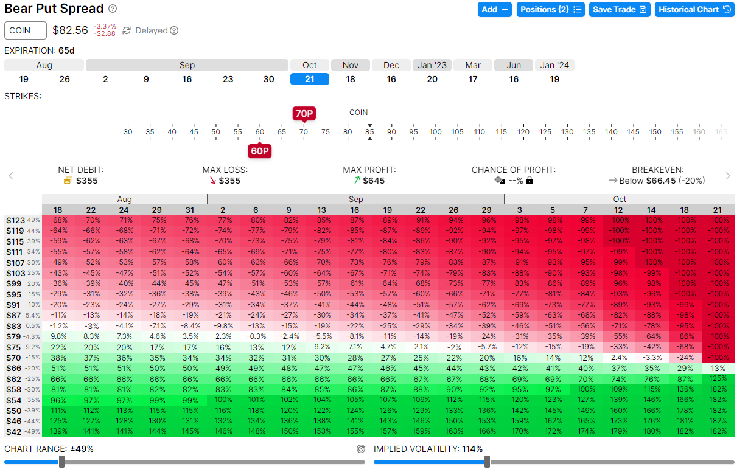The height and width of the screenshot is (472, 748).
Task: Select the 60P strike marker
Action: 260,151
